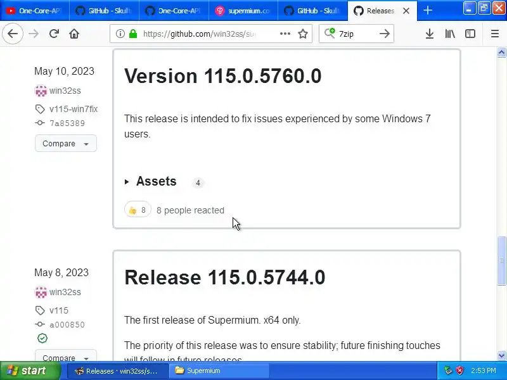
Task: Click the green secure connection padlock
Action: point(133,34)
